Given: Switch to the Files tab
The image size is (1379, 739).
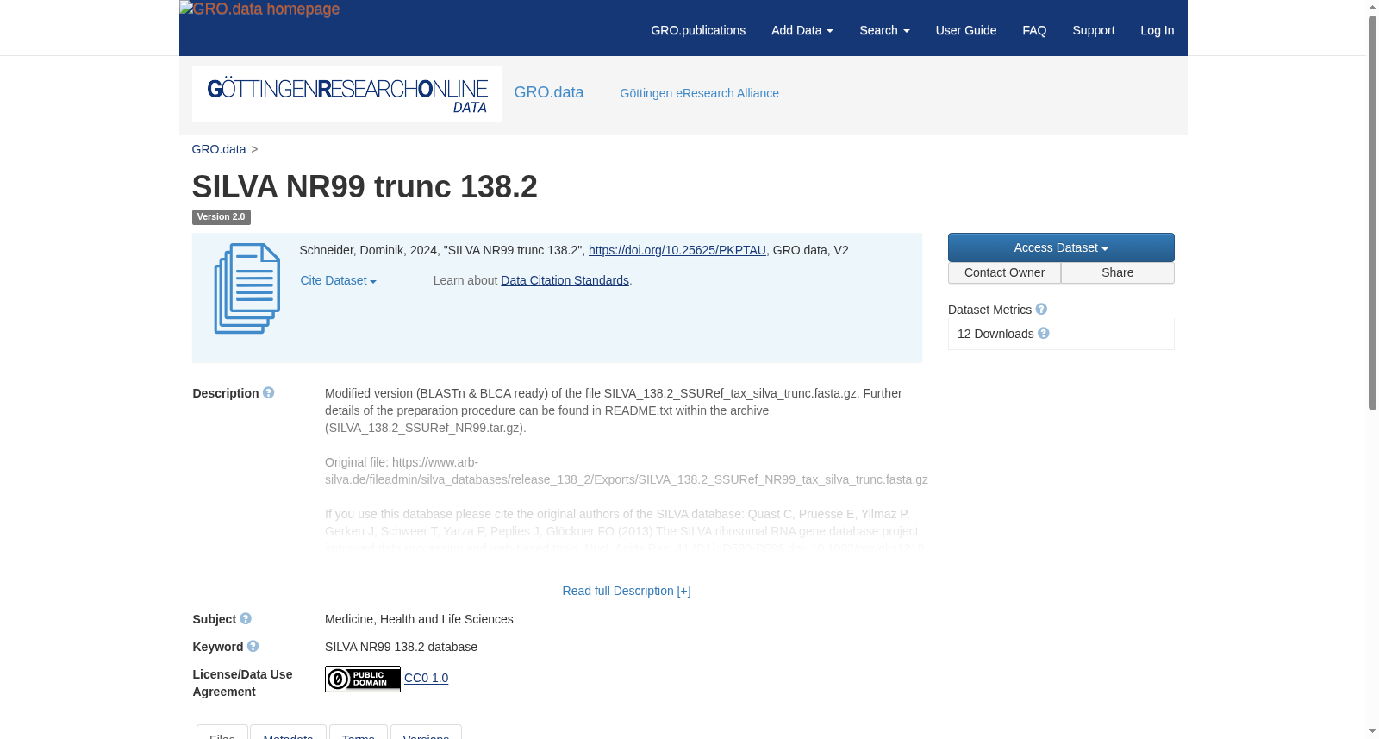Looking at the screenshot, I should coord(222,732).
